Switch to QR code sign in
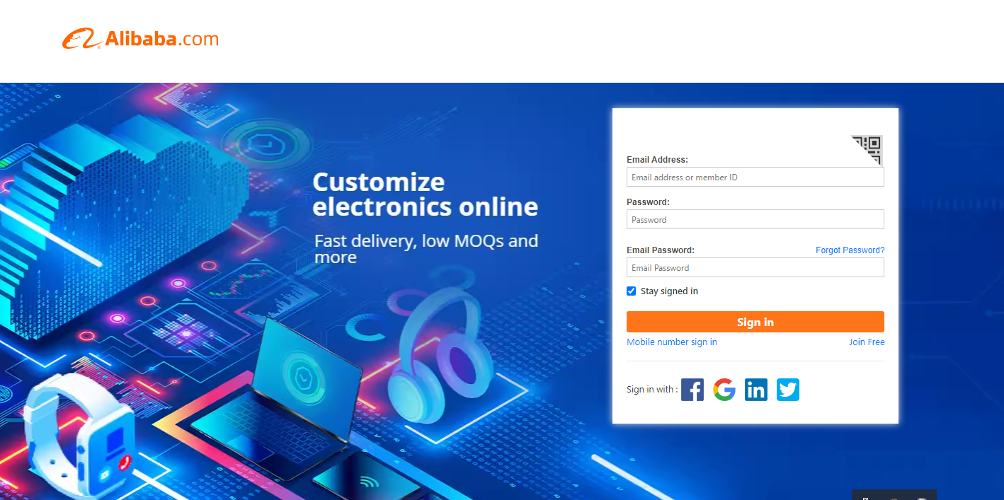Image resolution: width=1004 pixels, height=500 pixels. 867,150
